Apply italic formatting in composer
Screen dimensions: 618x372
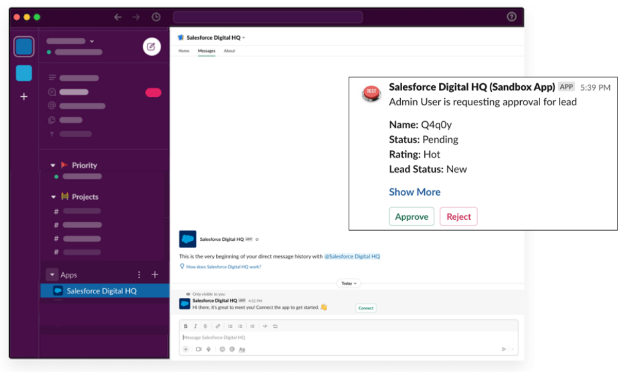(195, 326)
